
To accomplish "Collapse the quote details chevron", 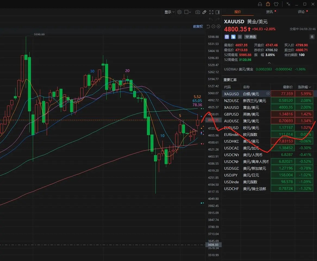I will pos(269,63).
